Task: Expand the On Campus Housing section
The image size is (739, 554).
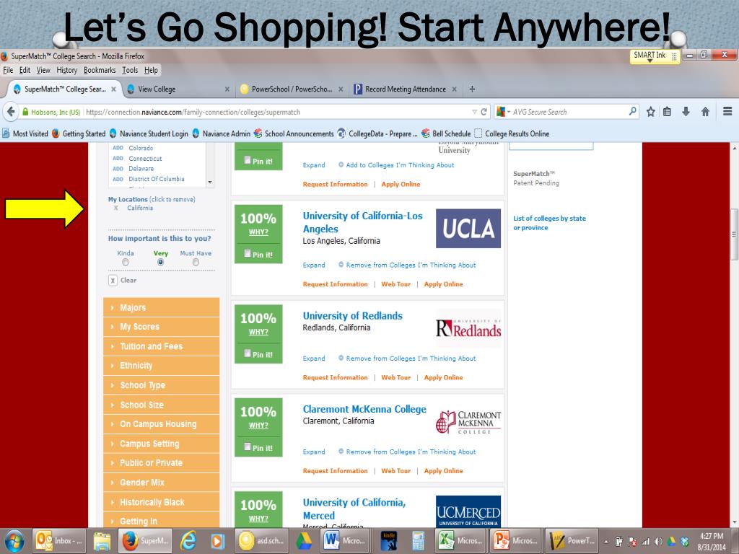Action: [161, 424]
